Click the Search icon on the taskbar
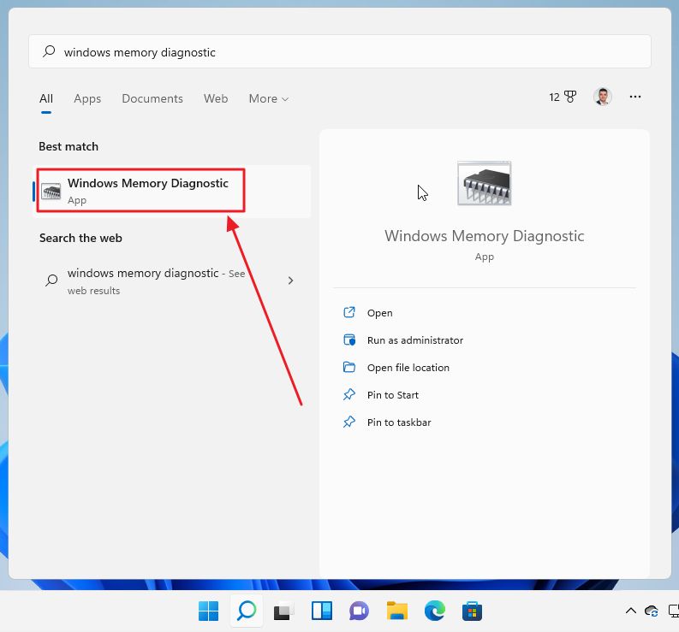The height and width of the screenshot is (632, 679). pyautogui.click(x=247, y=611)
